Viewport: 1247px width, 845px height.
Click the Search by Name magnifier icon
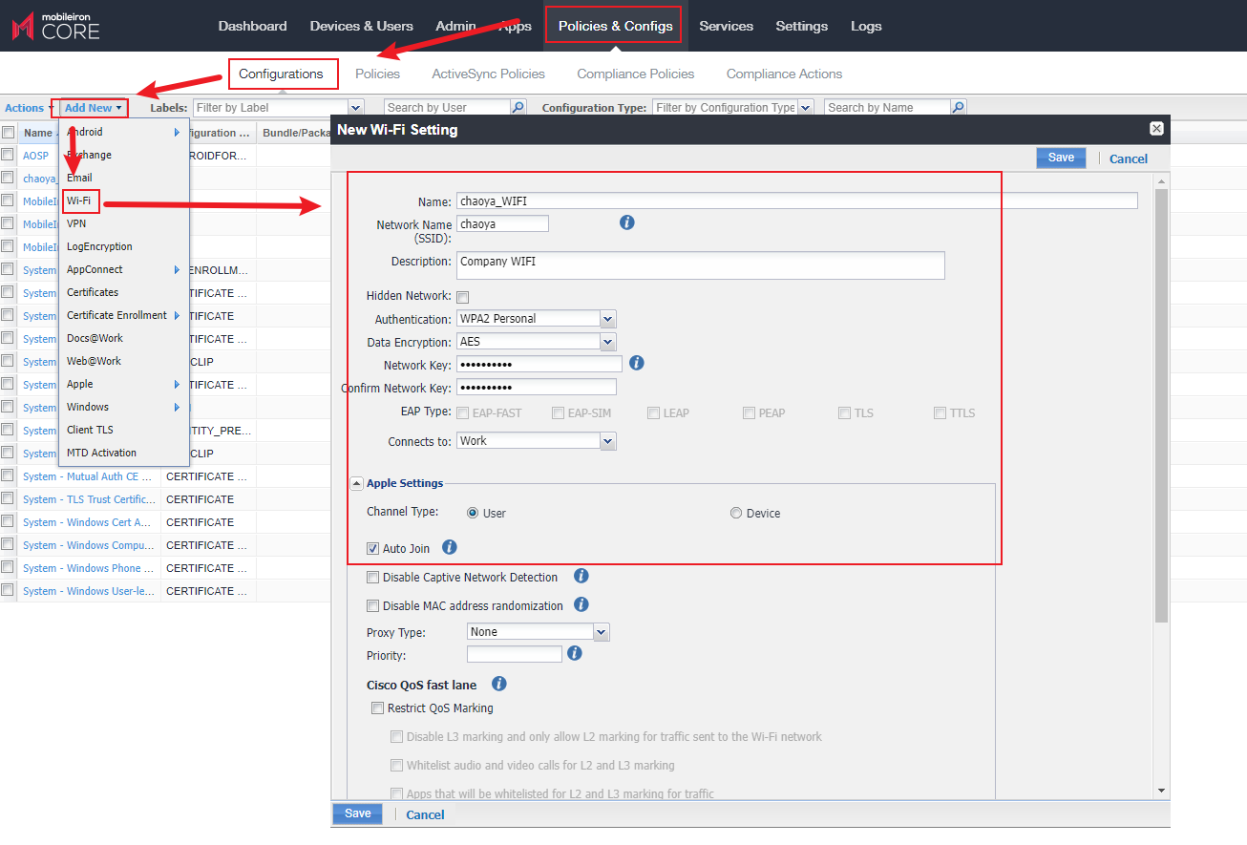(x=959, y=108)
